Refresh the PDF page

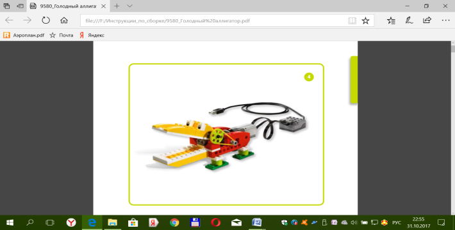(46, 20)
